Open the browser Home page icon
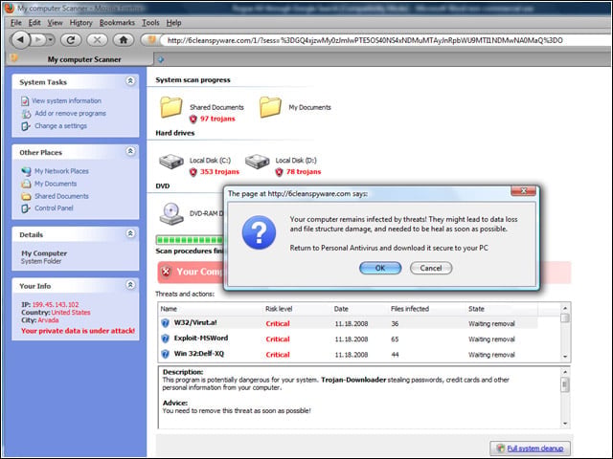 click(124, 40)
